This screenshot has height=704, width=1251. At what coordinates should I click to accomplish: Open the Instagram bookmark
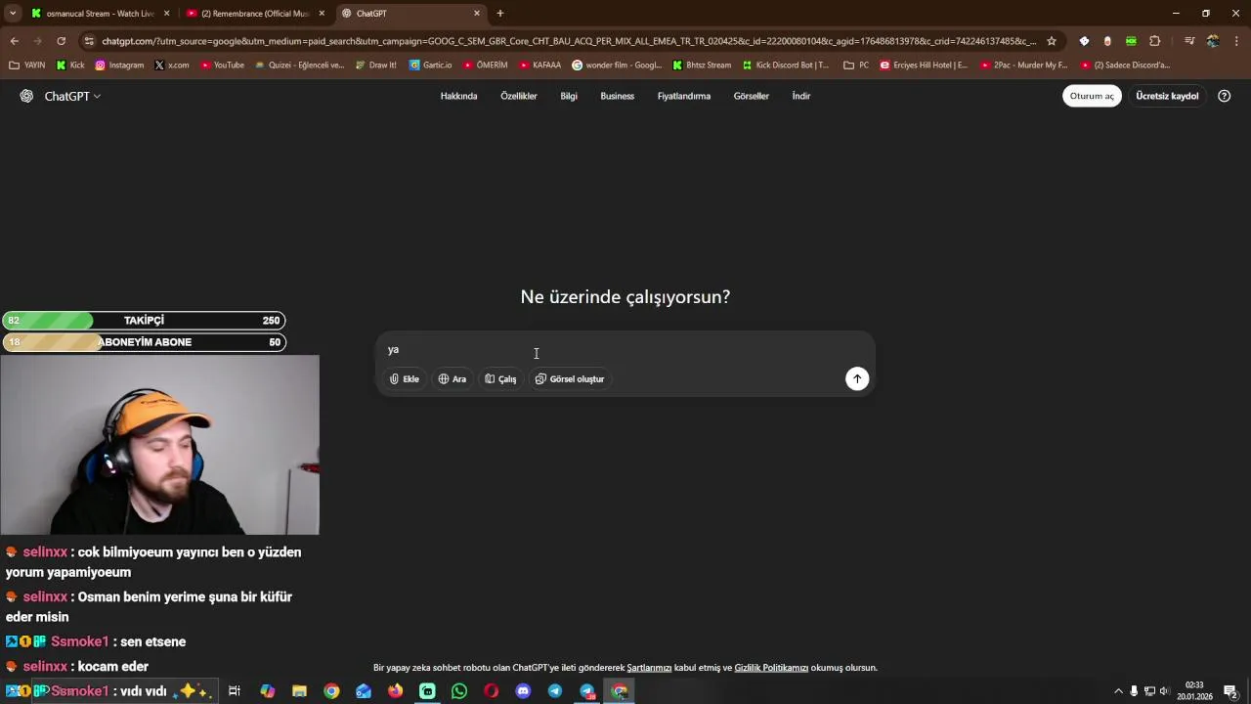tap(119, 66)
